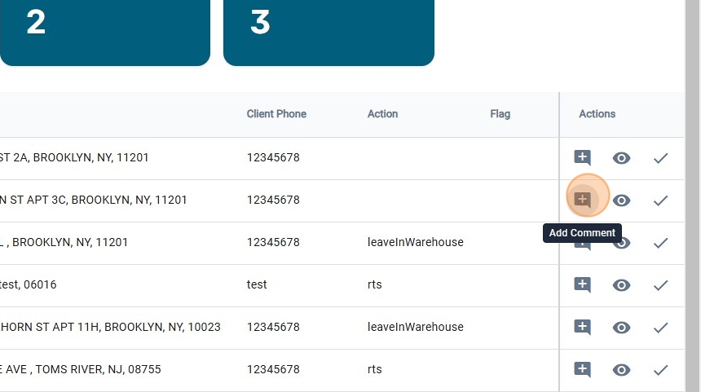
Task: View the Toms River row details
Action: (x=621, y=370)
